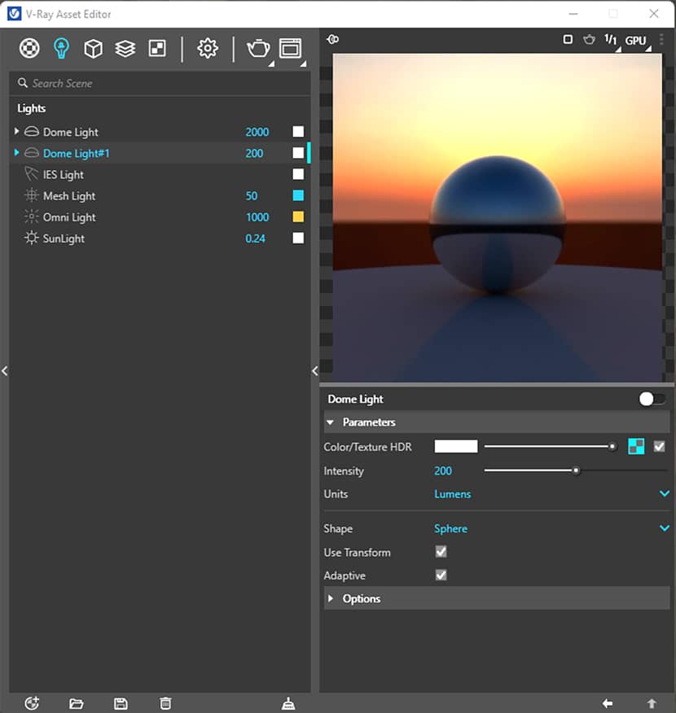The width and height of the screenshot is (676, 713).
Task: Uncheck the Adaptive checkbox
Action: coord(441,575)
